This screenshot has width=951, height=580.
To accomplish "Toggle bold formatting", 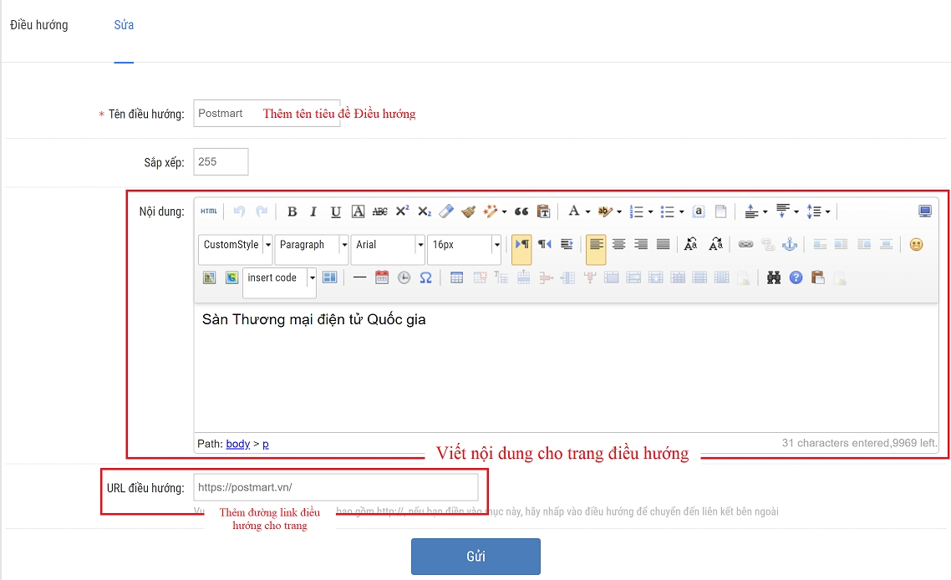I will pyautogui.click(x=292, y=211).
